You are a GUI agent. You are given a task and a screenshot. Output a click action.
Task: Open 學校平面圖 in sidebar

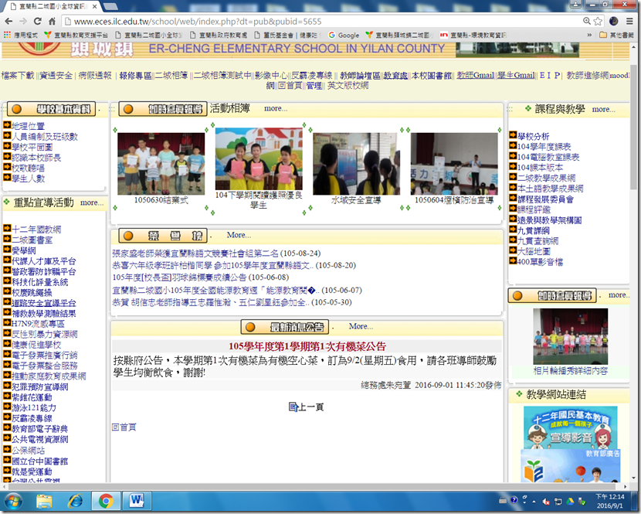point(32,147)
